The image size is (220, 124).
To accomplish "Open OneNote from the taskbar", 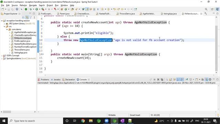I will (122, 121).
